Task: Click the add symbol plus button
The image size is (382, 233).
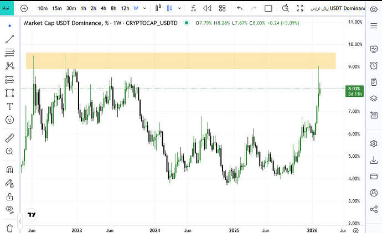Action: (23, 8)
